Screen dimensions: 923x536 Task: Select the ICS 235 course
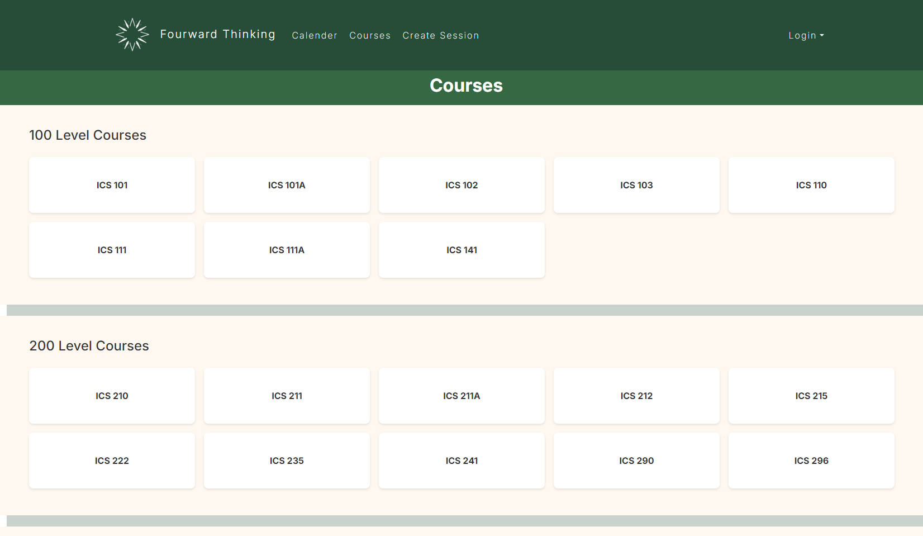coord(287,461)
